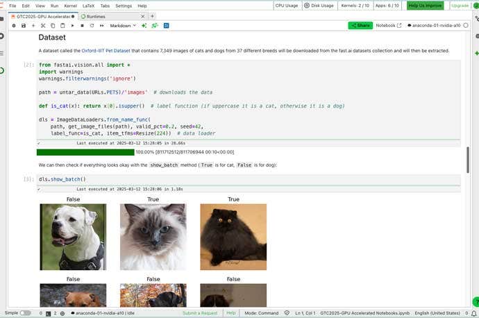Click the white dog image thumbnail

click(x=73, y=236)
